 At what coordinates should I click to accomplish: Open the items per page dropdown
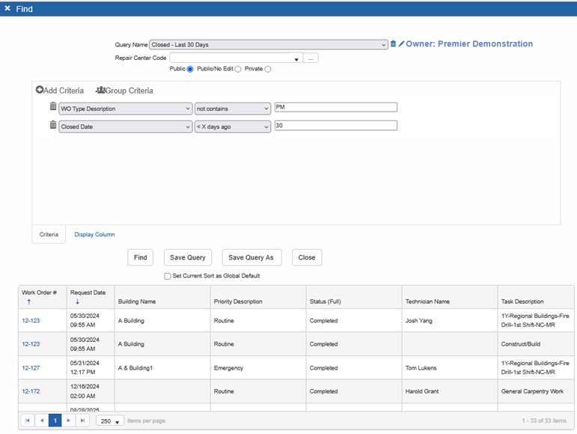[109, 421]
